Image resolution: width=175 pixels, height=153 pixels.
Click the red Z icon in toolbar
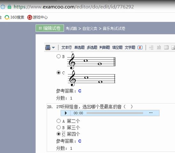click(x=140, y=48)
